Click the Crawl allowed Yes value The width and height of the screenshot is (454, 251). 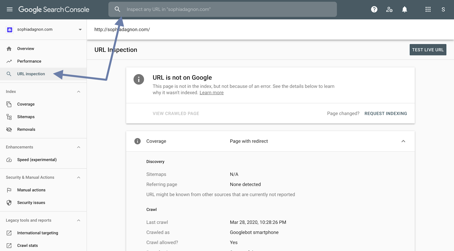(x=234, y=243)
